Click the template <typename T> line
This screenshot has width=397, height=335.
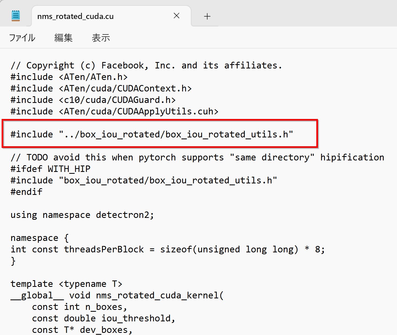66,284
